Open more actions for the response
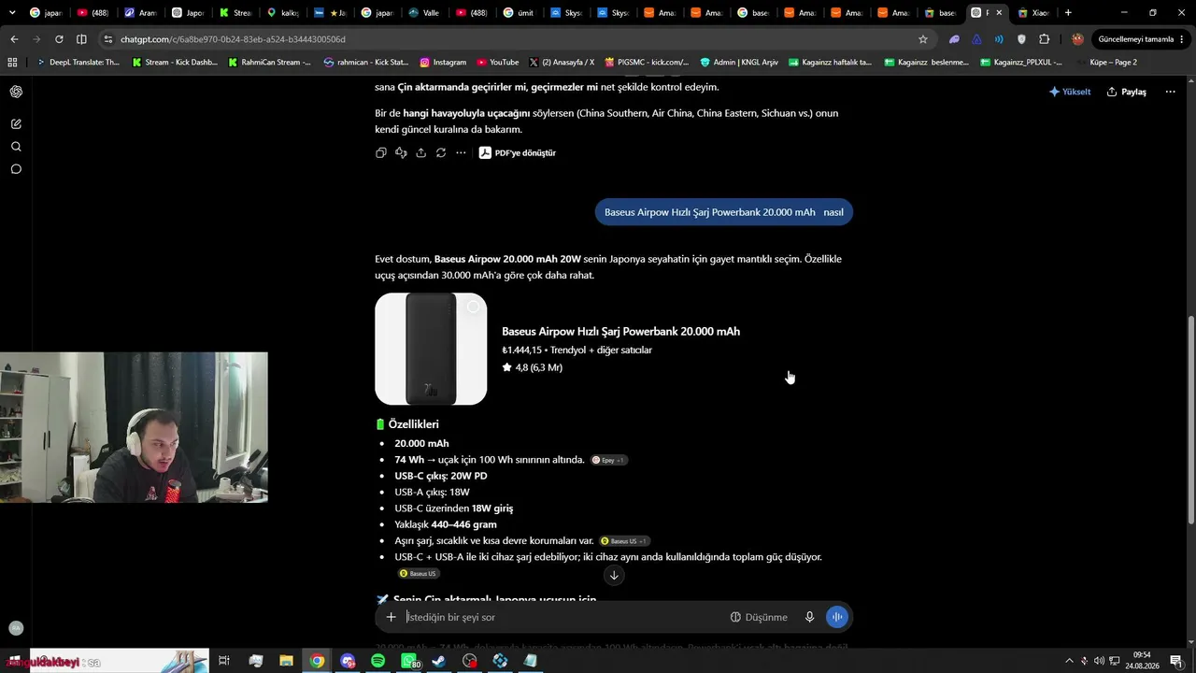The image size is (1196, 673). 461,152
